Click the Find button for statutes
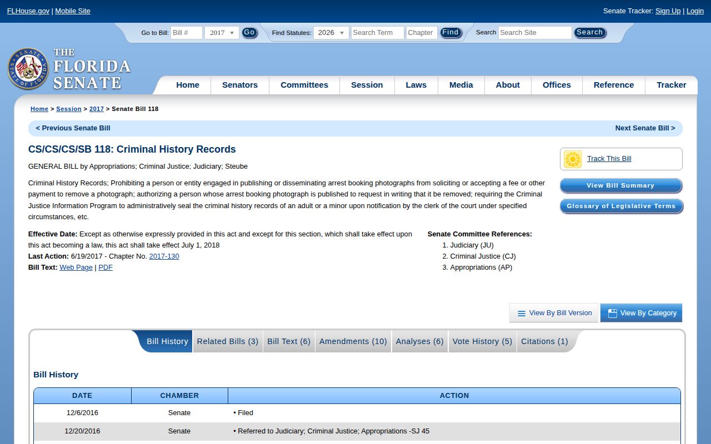This screenshot has width=711, height=444. [x=450, y=33]
